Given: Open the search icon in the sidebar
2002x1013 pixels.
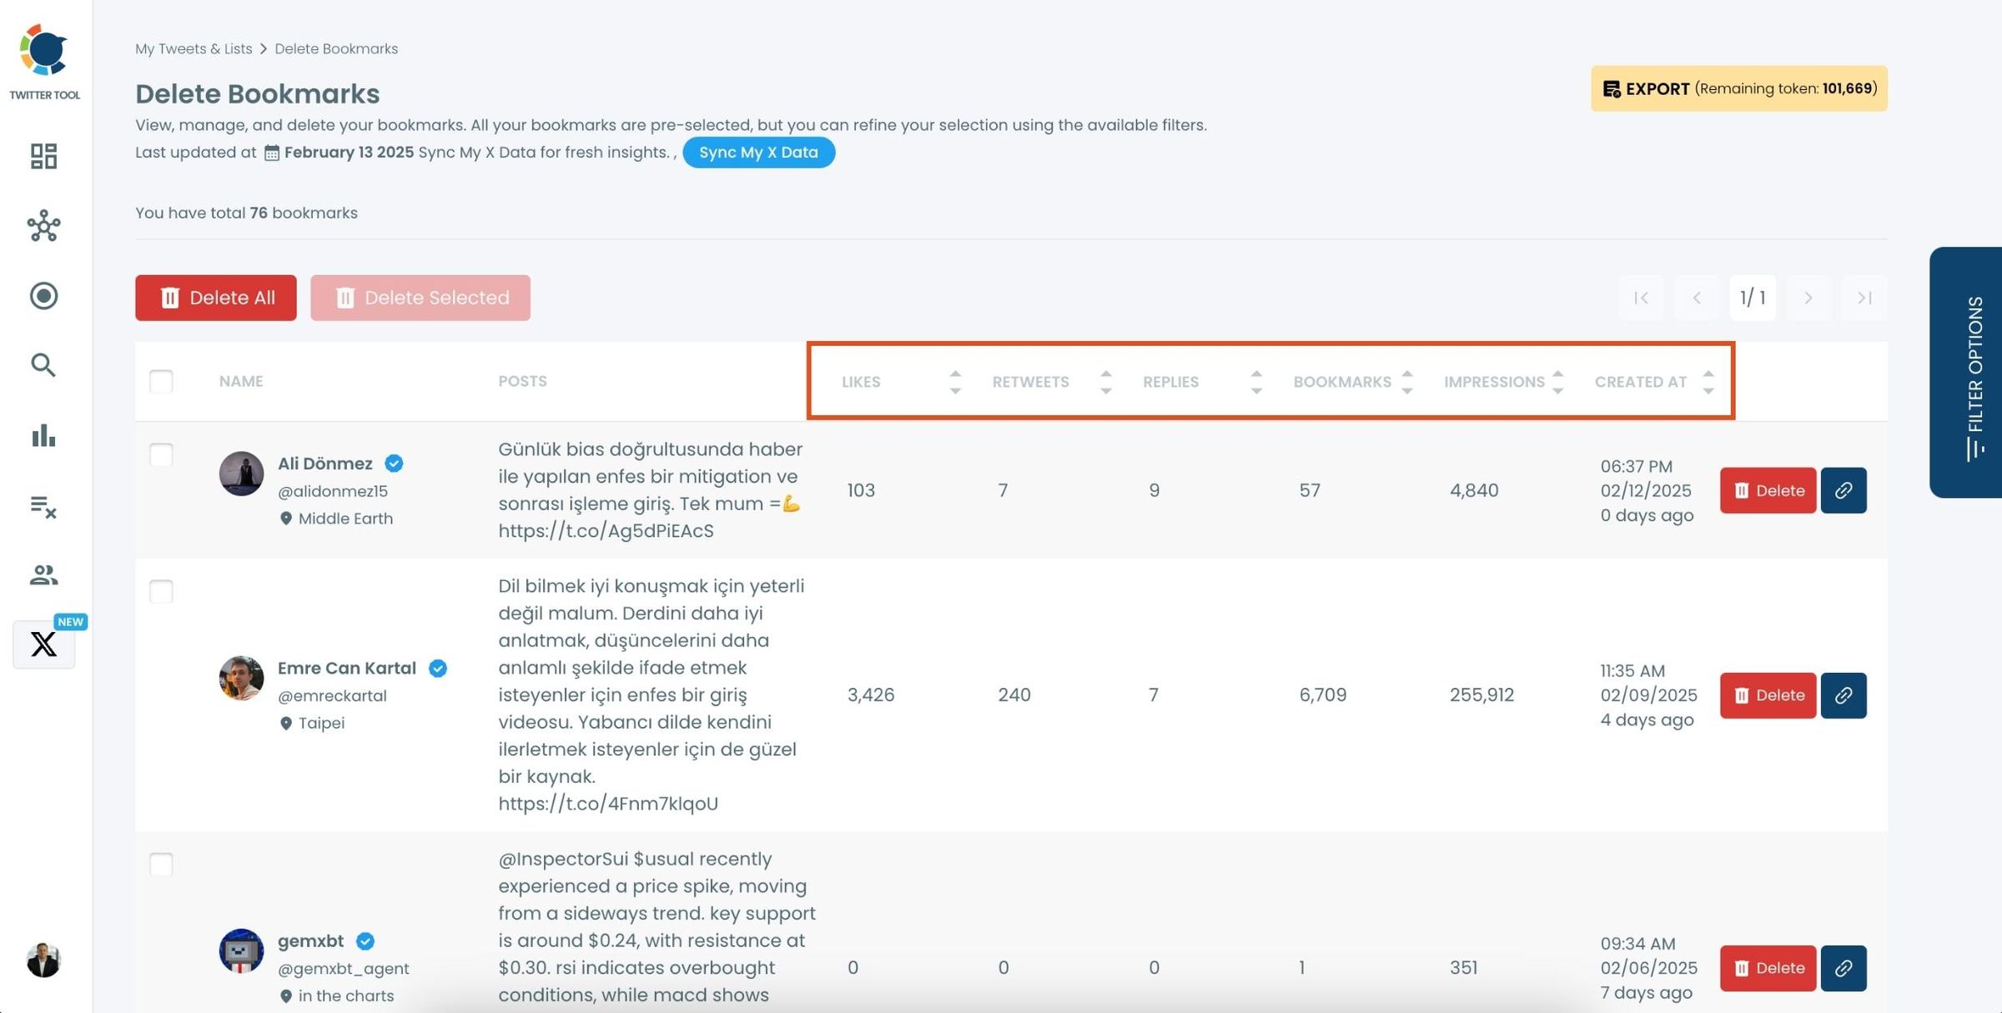Looking at the screenshot, I should pos(43,365).
